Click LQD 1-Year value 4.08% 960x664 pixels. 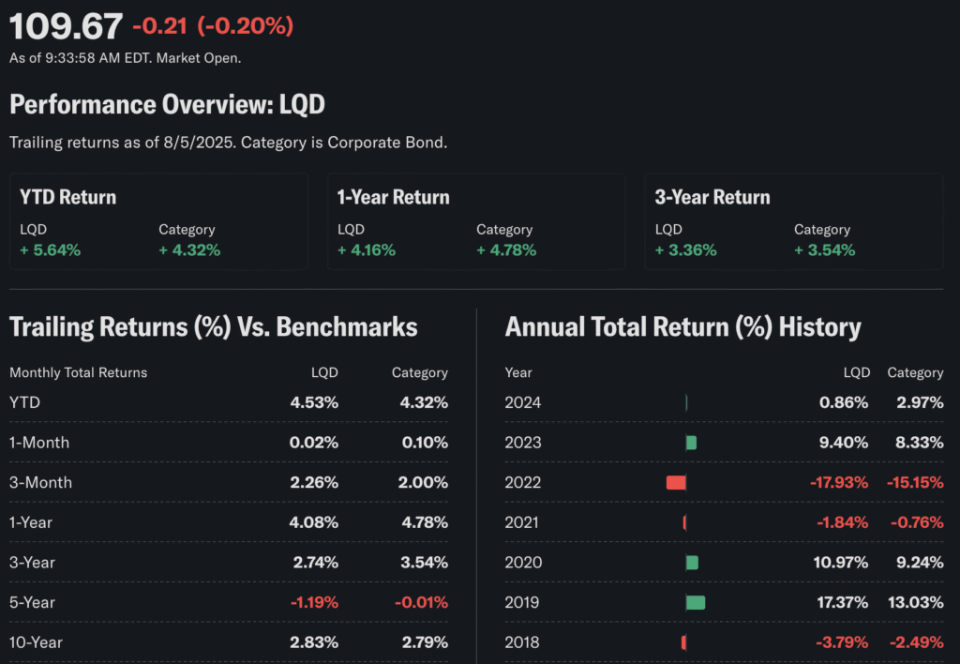313,522
